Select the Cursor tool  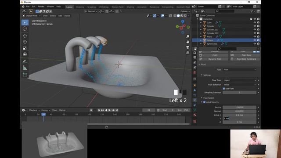point(25,29)
